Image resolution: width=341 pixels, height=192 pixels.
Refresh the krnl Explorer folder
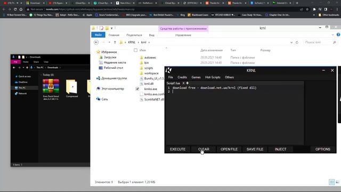click(297, 43)
